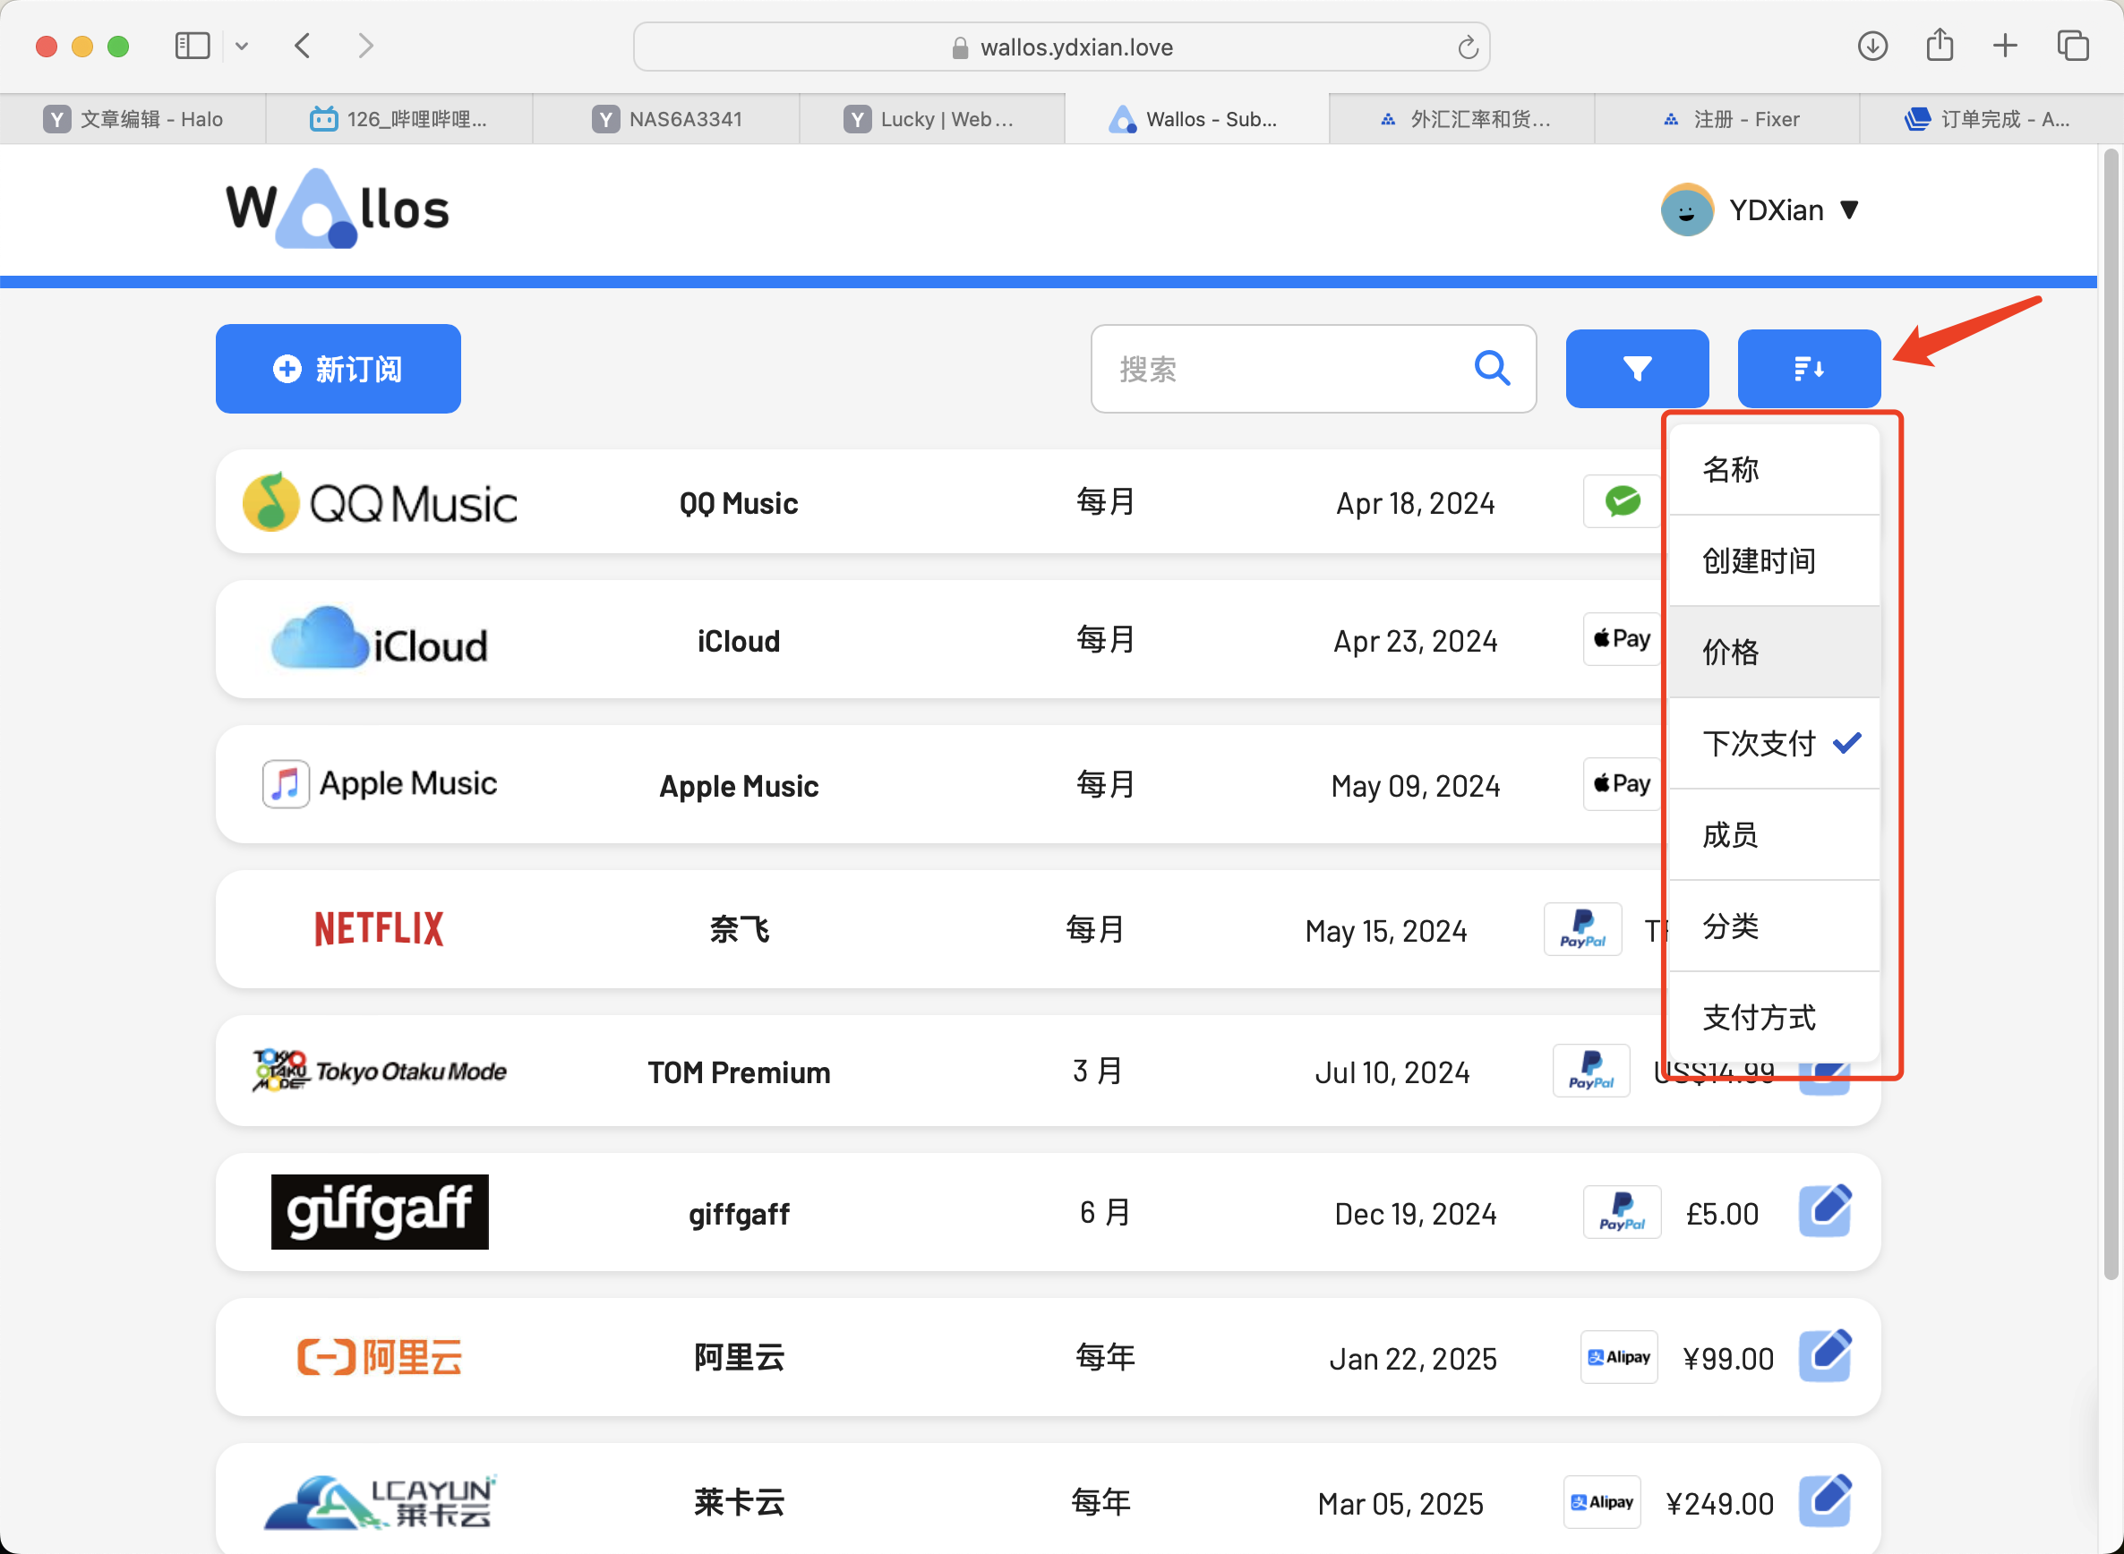Image resolution: width=2124 pixels, height=1554 pixels.
Task: Switch to the 文章编辑 - Halo tab
Action: [x=133, y=119]
